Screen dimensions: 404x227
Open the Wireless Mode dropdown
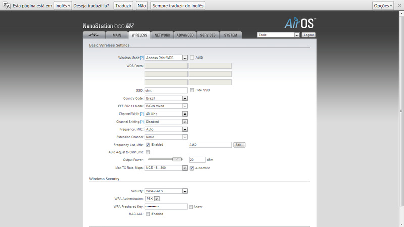pos(166,58)
